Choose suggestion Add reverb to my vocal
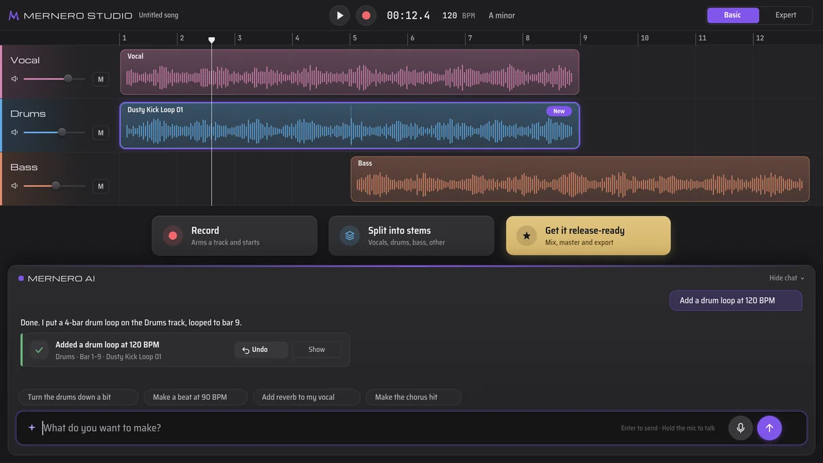The height and width of the screenshot is (463, 823). coord(307,397)
